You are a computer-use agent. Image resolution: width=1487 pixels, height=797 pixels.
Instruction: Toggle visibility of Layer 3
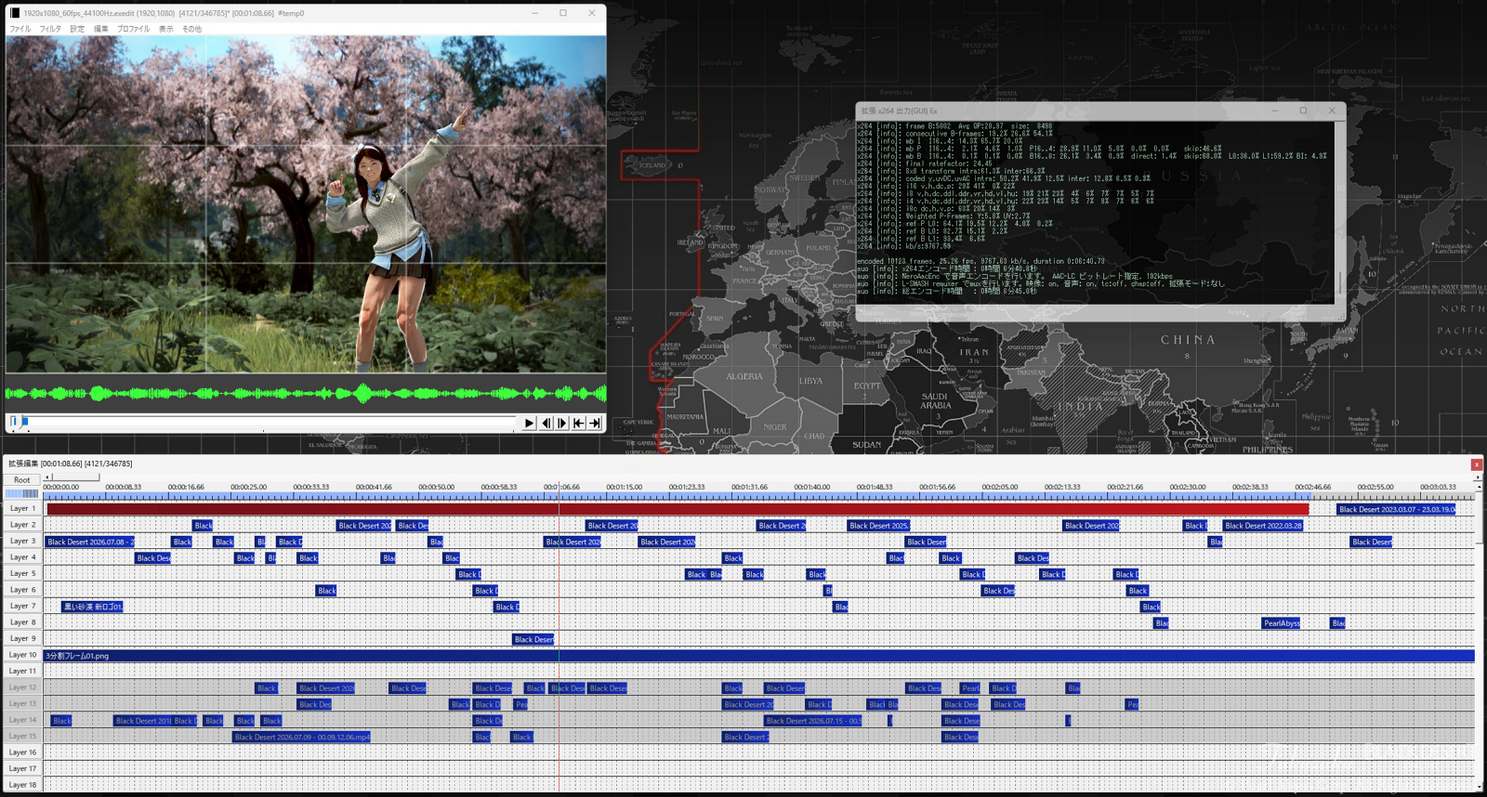click(22, 542)
